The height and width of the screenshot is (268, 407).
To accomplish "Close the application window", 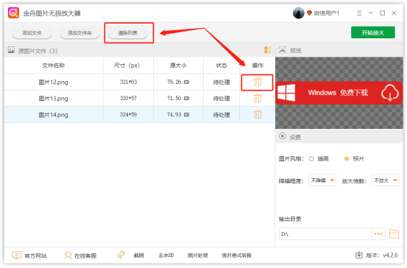I will click(394, 13).
